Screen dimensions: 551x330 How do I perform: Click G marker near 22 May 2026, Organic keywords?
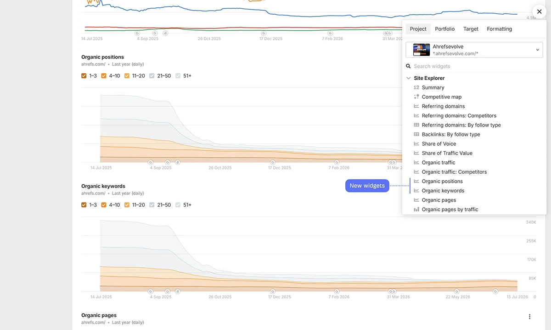456,291
